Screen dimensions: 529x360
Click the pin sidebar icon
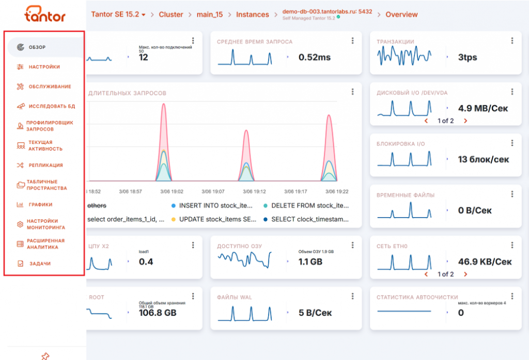tap(45, 356)
